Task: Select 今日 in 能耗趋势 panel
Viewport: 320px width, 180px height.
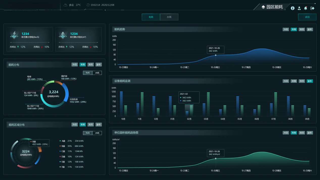Action: [x=286, y=30]
